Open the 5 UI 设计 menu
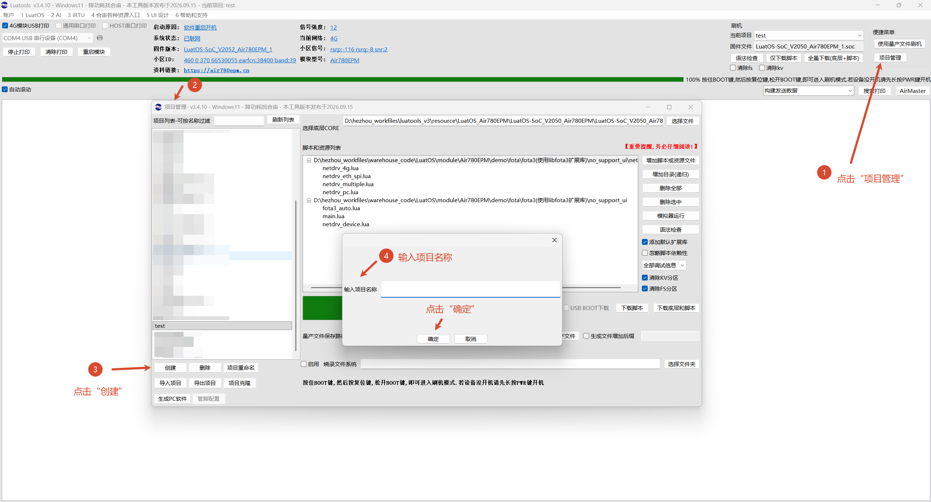This screenshot has height=502, width=931. tap(157, 15)
